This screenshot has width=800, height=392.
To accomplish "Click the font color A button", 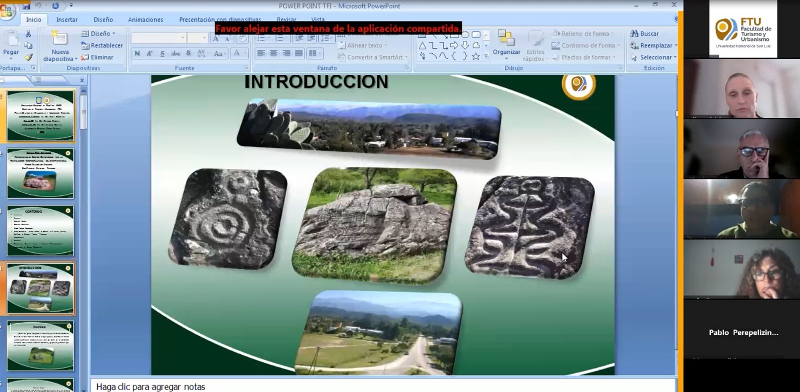I will point(237,53).
